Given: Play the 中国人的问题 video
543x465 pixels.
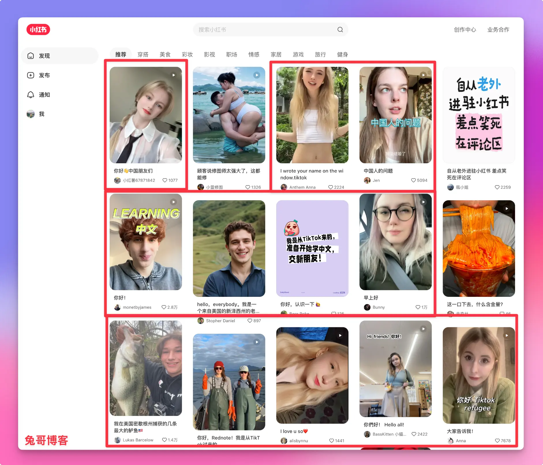Looking at the screenshot, I should pyautogui.click(x=423, y=75).
